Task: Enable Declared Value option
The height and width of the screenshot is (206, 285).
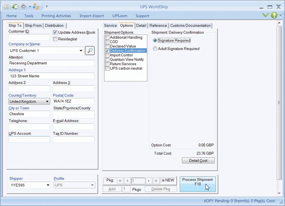Action: pos(107,46)
